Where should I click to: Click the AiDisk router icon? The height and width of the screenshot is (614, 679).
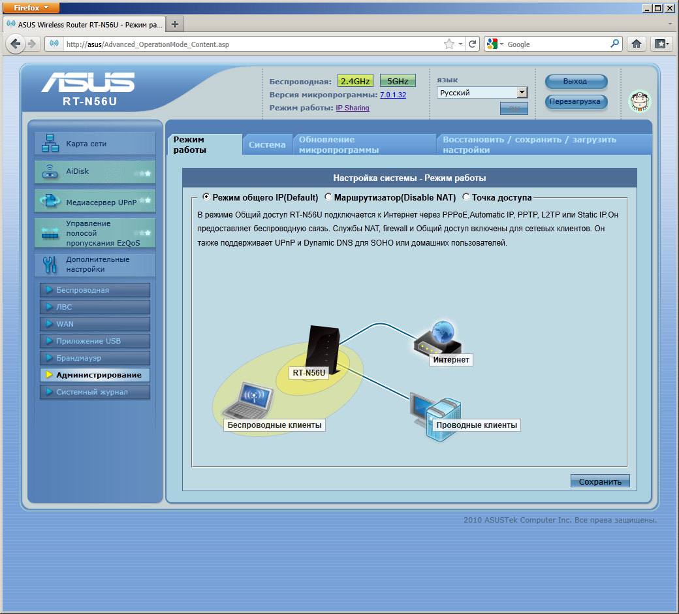(50, 172)
